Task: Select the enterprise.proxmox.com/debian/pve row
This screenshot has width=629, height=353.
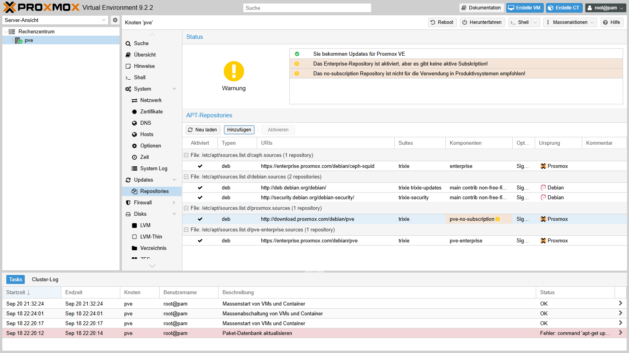Action: (x=405, y=240)
